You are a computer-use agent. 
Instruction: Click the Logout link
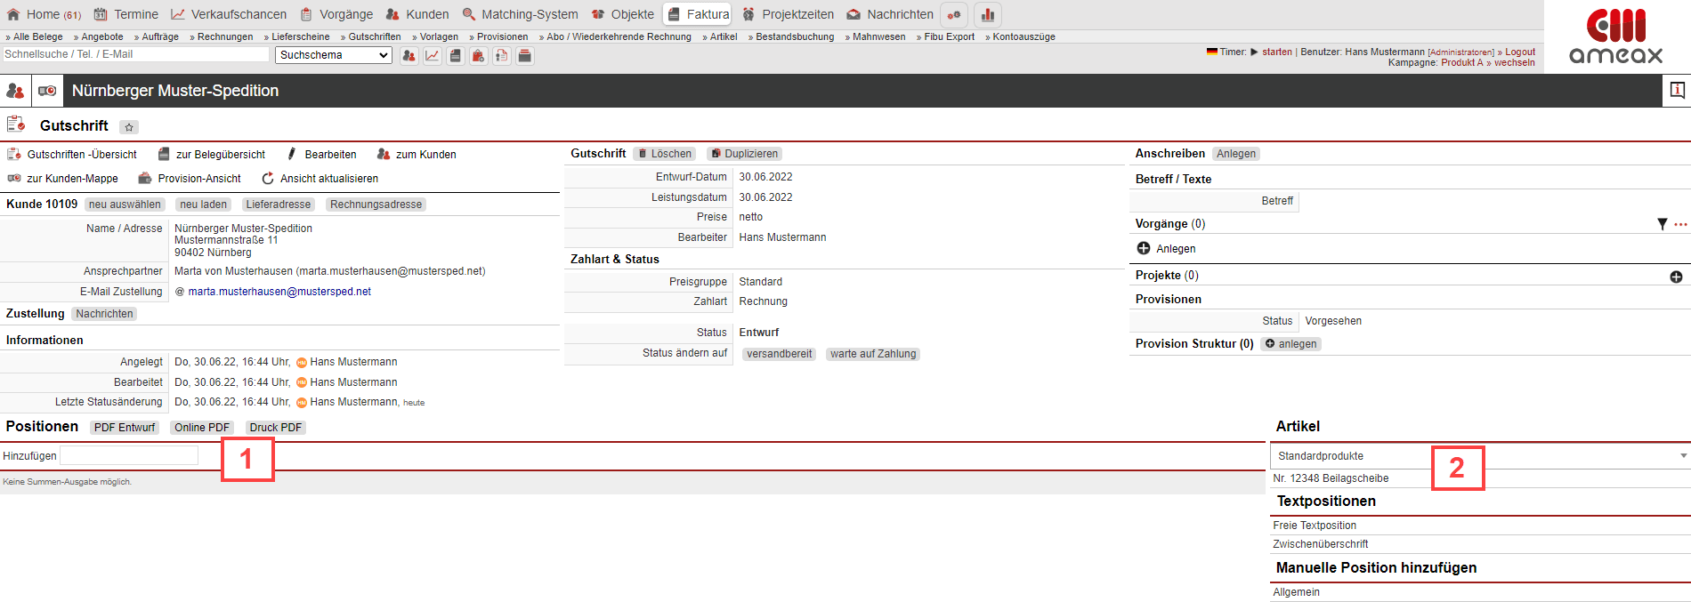[x=1519, y=52]
